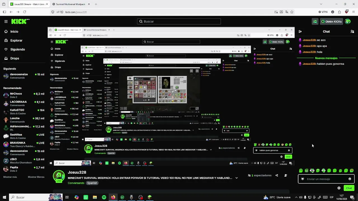This screenshot has width=358, height=201.
Task: Click Mostrar más in sidebar
Action: tap(10, 177)
